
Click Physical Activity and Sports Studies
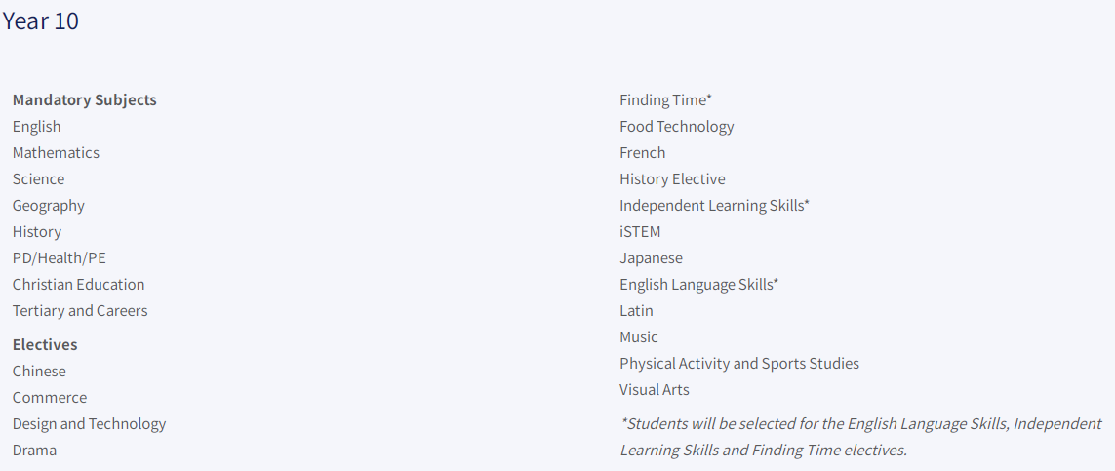point(738,363)
